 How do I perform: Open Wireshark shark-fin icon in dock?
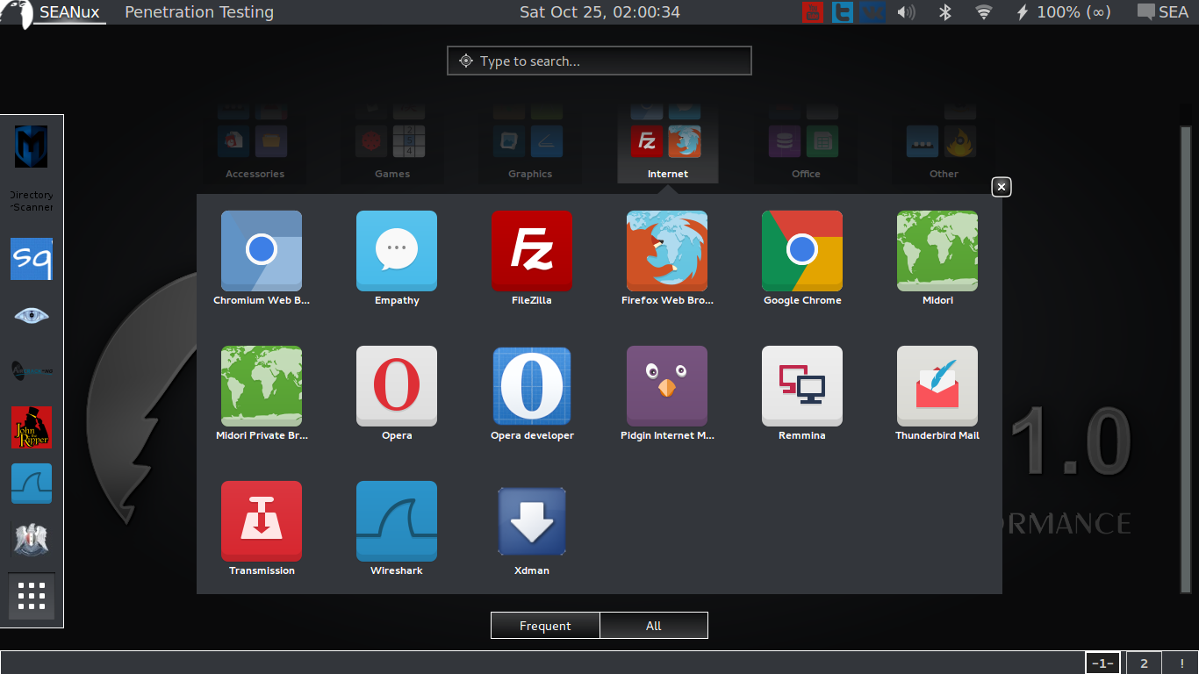point(32,484)
